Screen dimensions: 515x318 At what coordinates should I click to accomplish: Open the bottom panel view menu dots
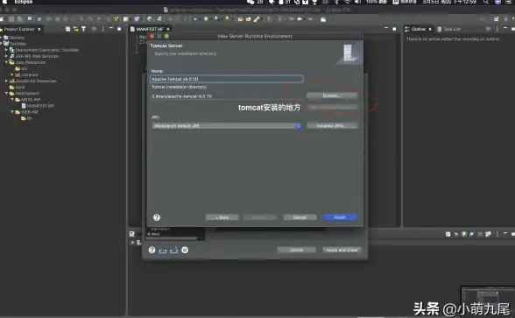coord(497,234)
